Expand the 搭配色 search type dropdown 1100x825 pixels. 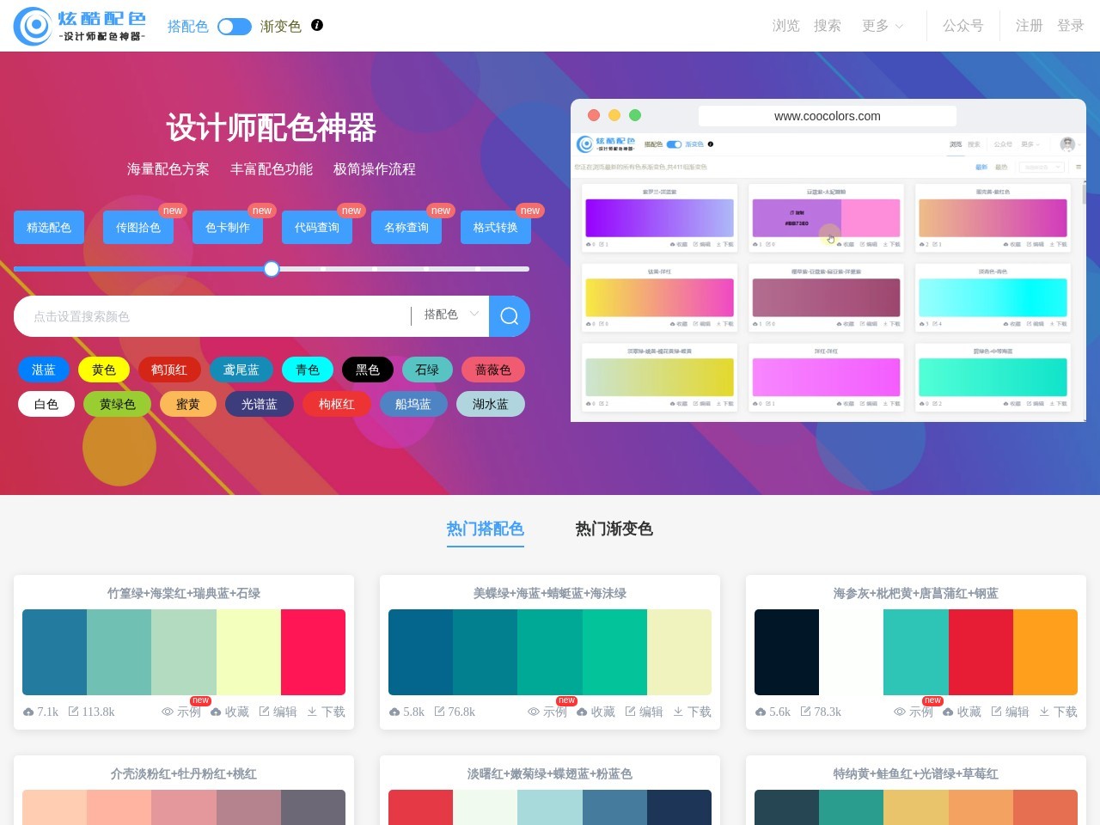click(450, 315)
